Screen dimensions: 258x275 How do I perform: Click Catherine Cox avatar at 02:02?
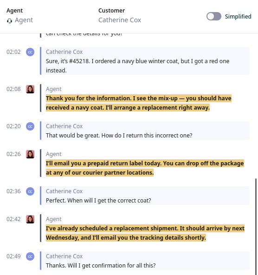point(30,52)
